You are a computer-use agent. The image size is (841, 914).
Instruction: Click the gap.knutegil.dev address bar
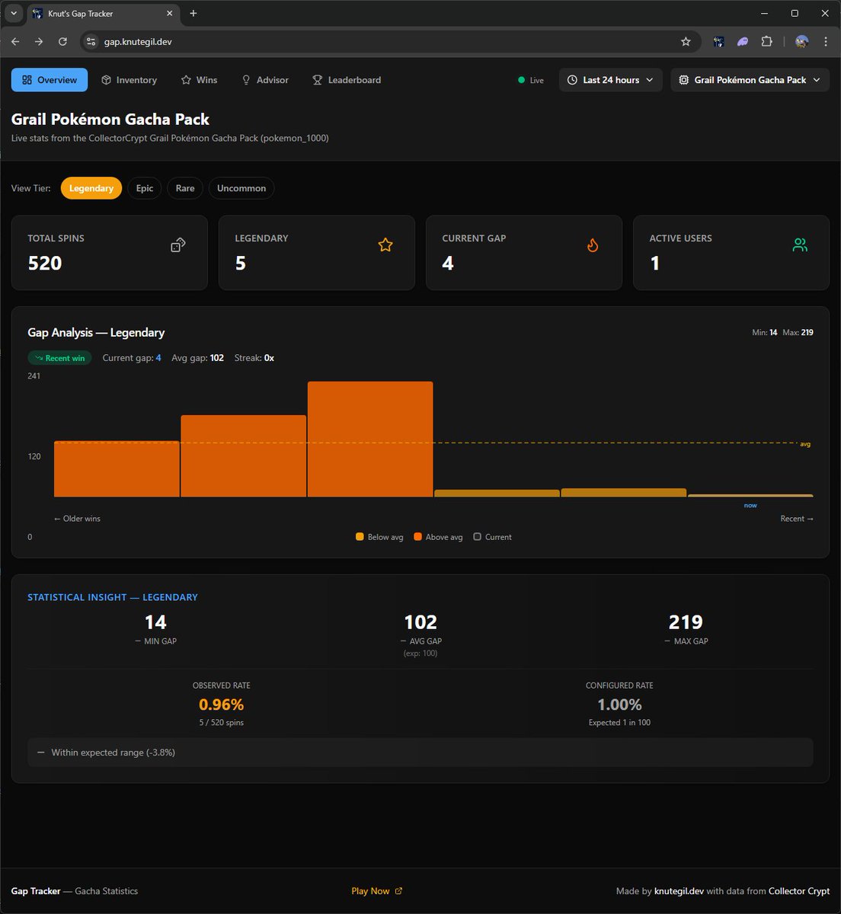[389, 42]
